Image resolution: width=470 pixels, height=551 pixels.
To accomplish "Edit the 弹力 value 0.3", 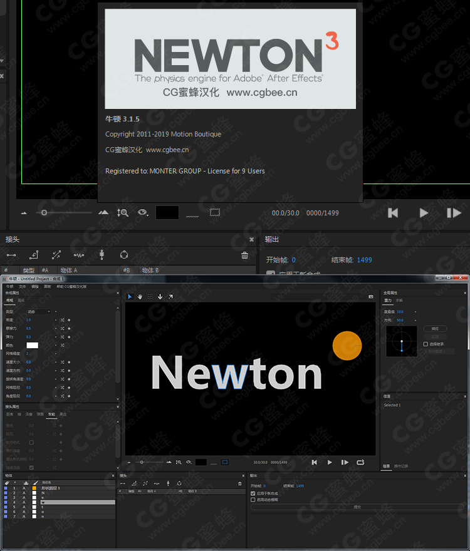I will [28, 337].
